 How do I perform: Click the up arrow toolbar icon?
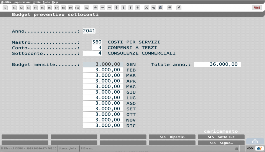(116, 8)
